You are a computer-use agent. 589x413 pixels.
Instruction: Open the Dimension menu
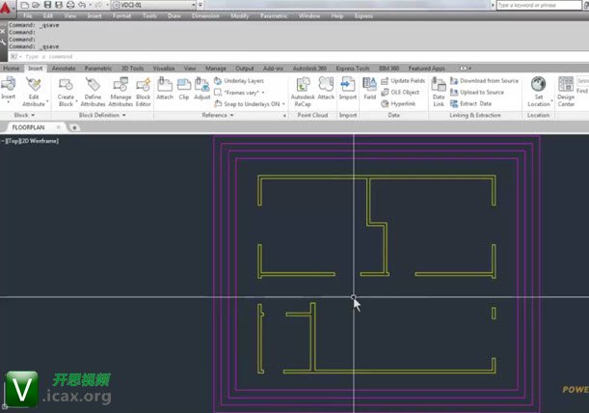[x=203, y=16]
